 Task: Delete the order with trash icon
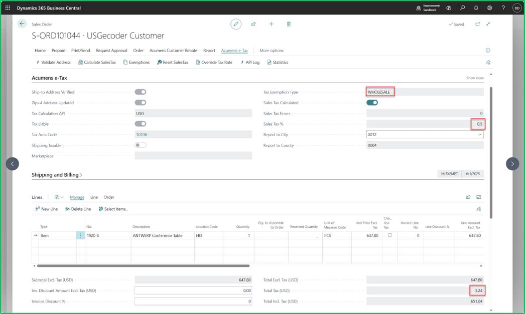point(289,24)
